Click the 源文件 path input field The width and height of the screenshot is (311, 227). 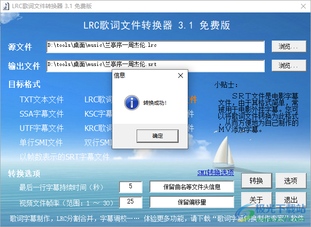(156, 47)
